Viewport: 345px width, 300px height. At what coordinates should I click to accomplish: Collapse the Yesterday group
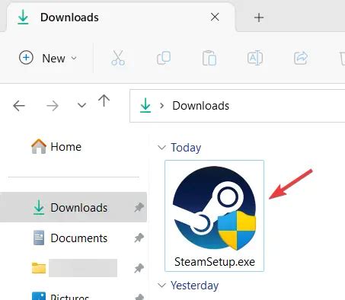click(161, 286)
